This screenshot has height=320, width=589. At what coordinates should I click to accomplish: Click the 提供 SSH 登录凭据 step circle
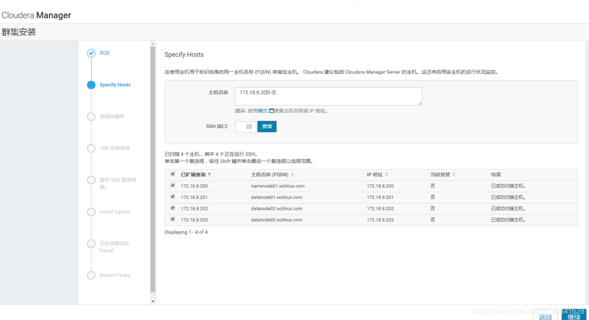coord(91,180)
